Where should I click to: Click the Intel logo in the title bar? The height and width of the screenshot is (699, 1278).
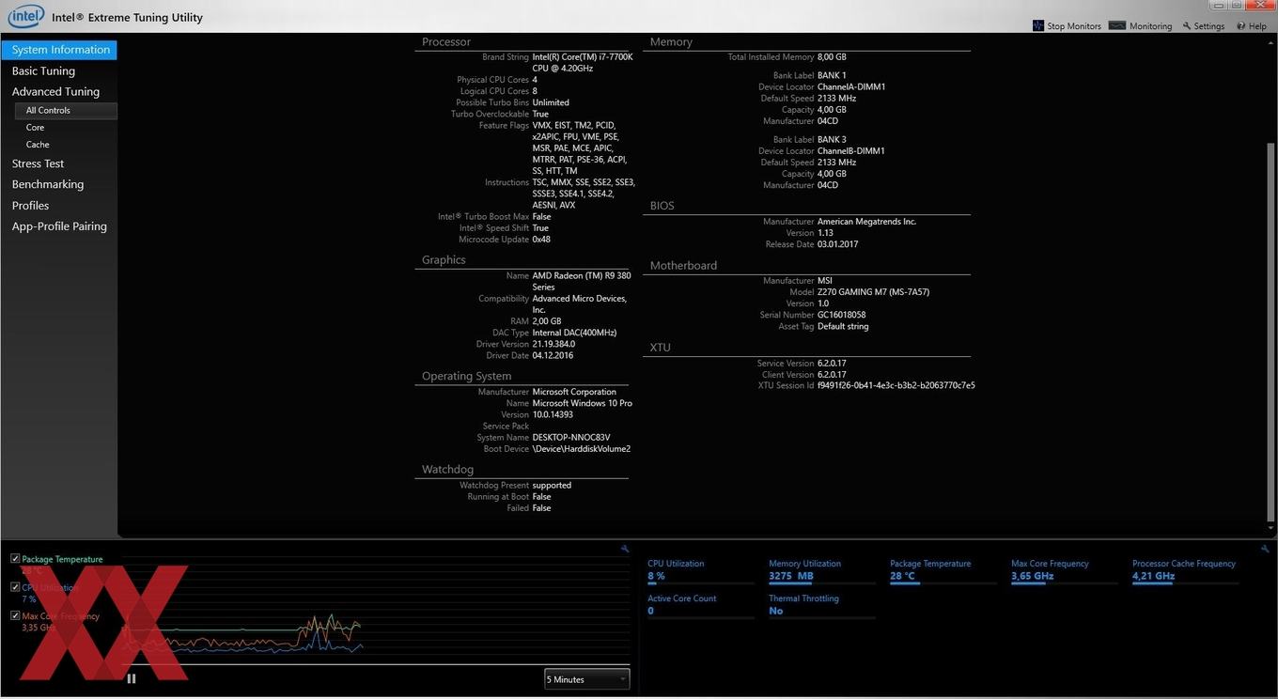click(x=26, y=16)
